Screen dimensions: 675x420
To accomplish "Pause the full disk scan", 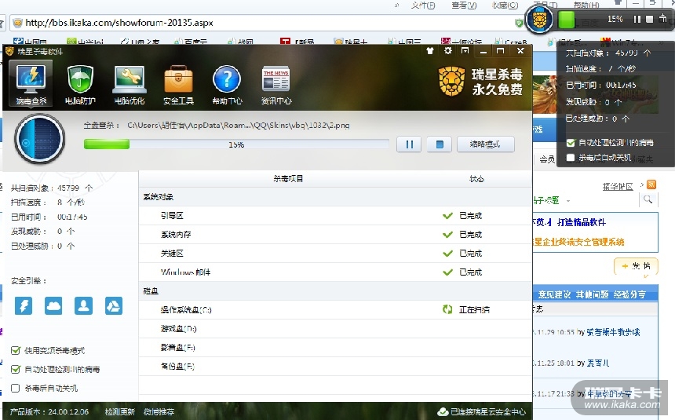I will tap(409, 144).
